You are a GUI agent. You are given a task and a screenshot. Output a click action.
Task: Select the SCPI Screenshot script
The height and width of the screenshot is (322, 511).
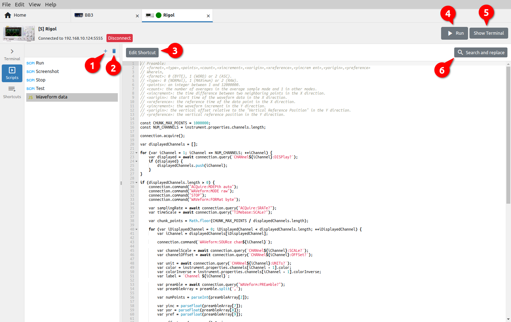72,72
